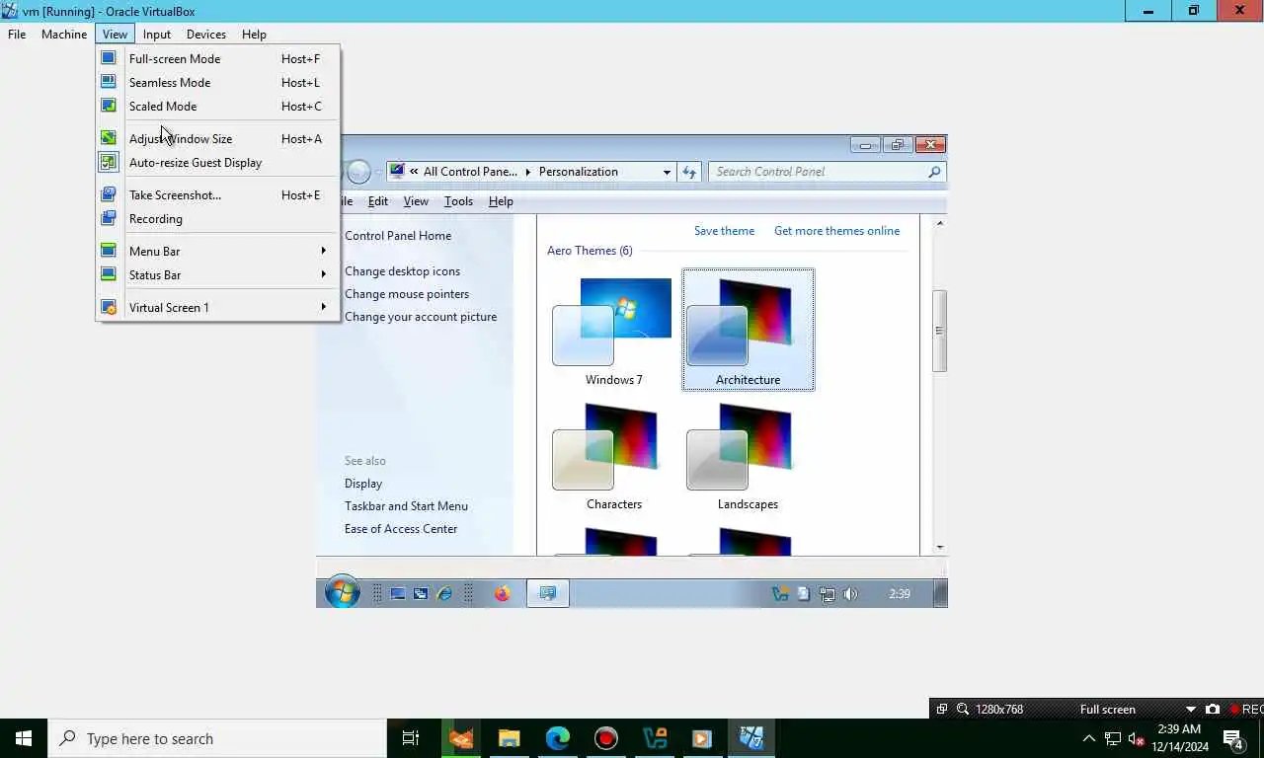Click the Take Screenshot camera icon
The image size is (1264, 758).
109,194
